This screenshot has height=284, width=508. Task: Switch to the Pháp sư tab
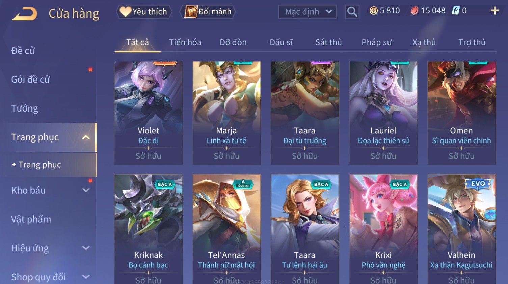click(376, 42)
